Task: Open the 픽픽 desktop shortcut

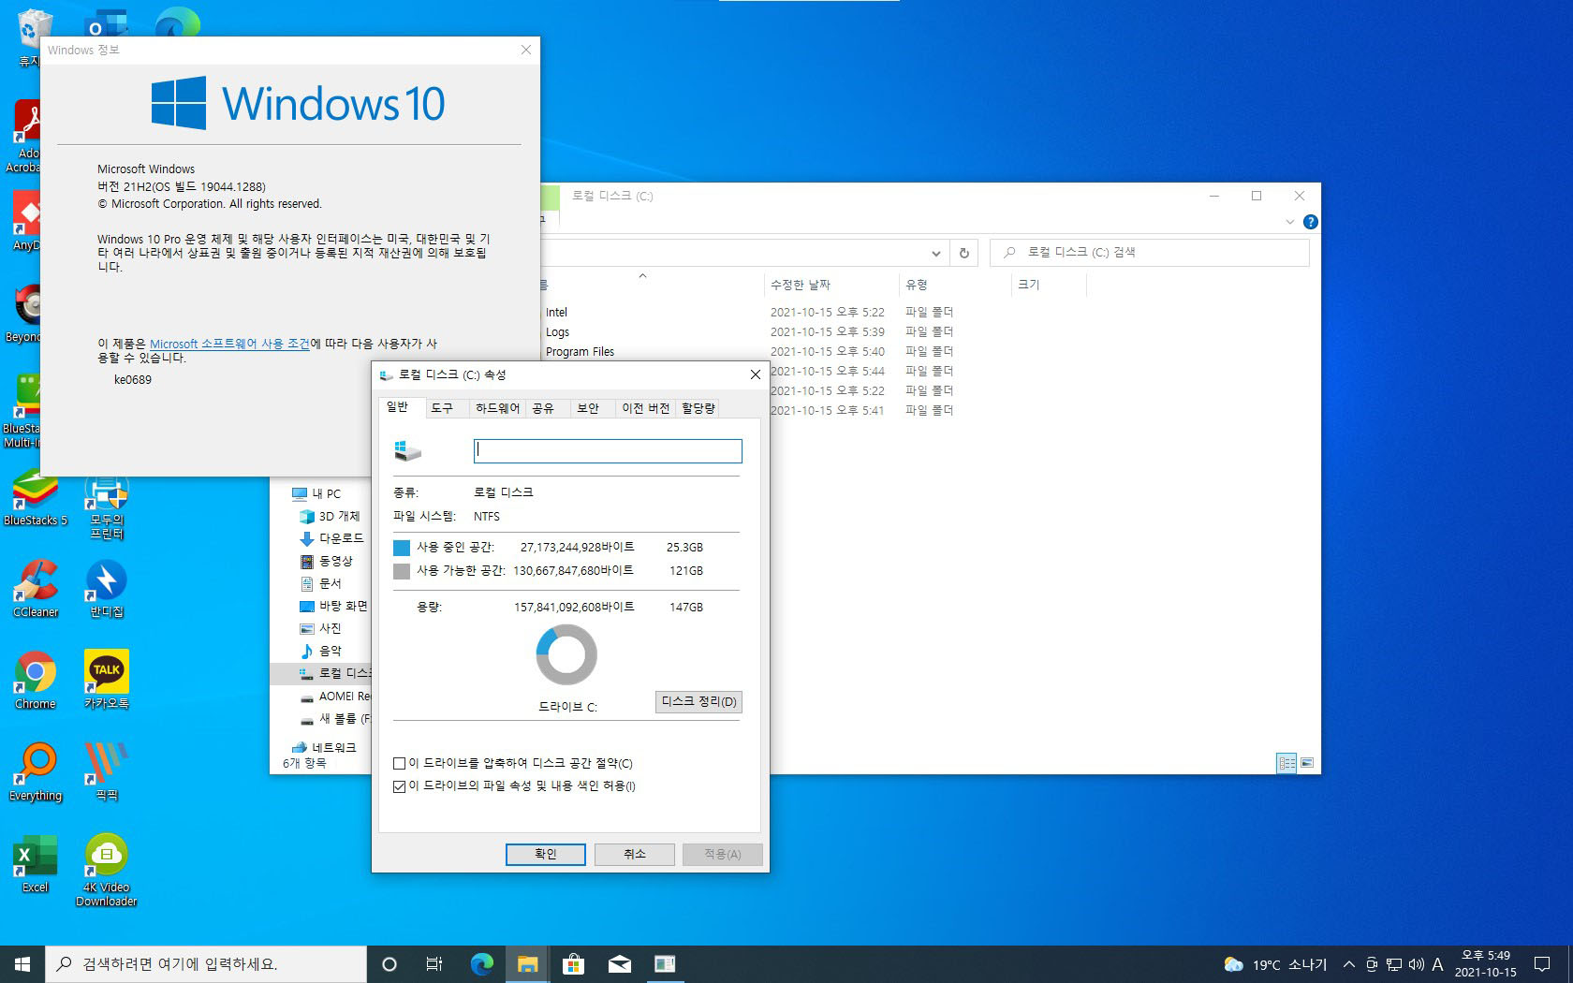Action: pos(107,772)
